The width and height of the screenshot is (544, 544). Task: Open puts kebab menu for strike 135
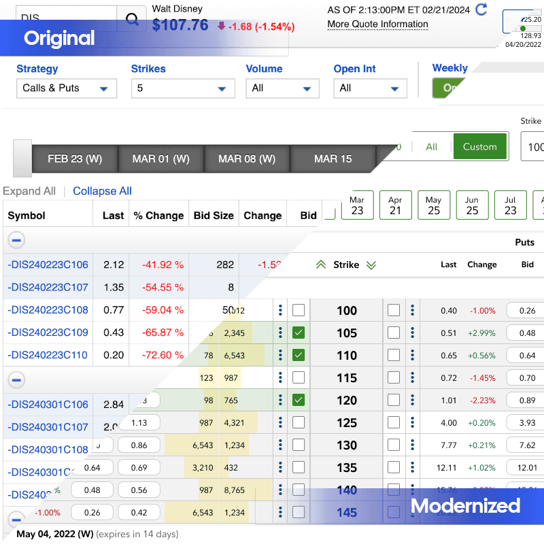[x=413, y=467]
